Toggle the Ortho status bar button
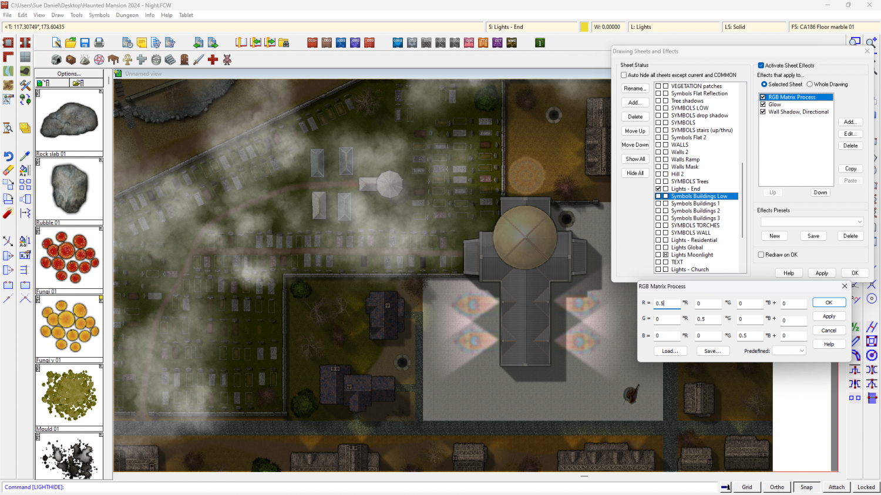The height and width of the screenshot is (495, 881). [x=777, y=487]
